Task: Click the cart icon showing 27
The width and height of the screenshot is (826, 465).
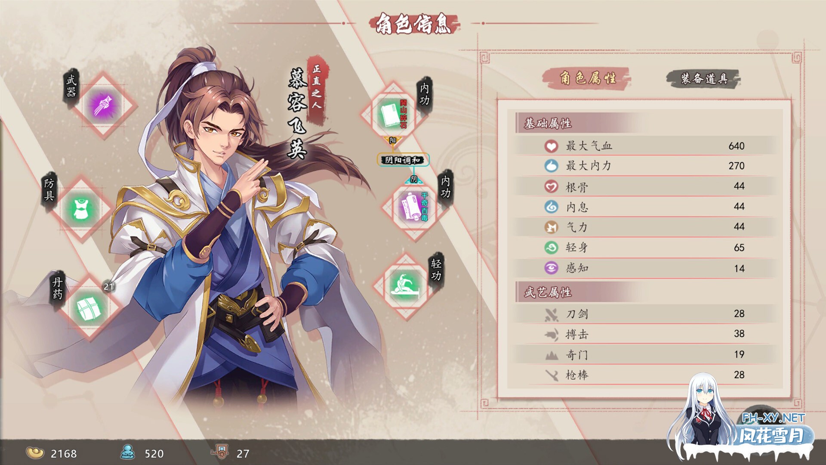Action: pyautogui.click(x=219, y=452)
